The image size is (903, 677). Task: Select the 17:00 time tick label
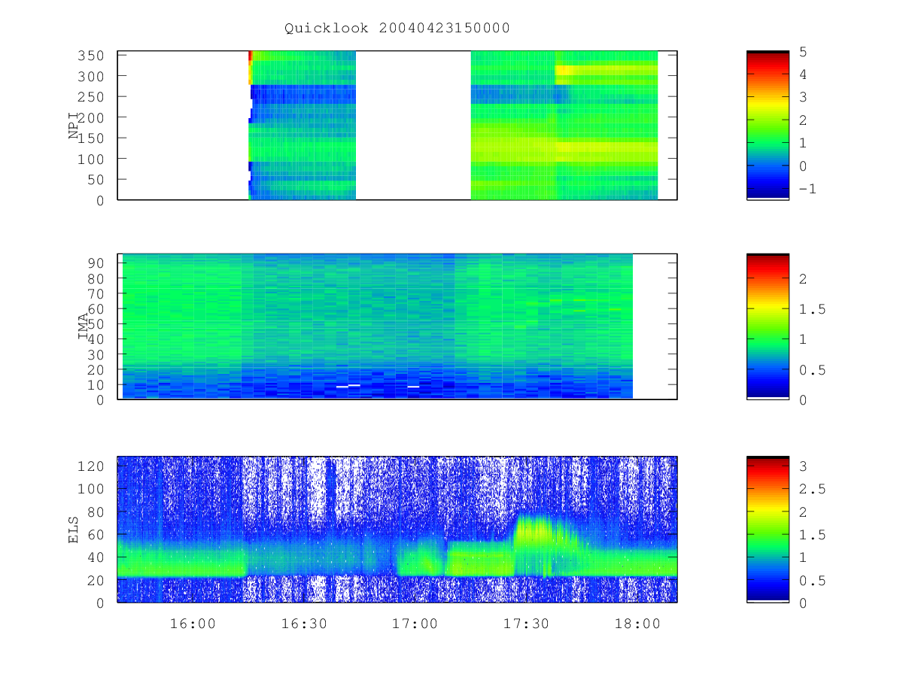tap(415, 624)
